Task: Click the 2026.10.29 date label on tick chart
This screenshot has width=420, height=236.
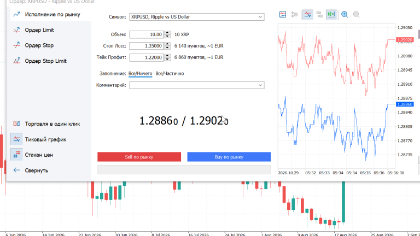Action: 288,173
